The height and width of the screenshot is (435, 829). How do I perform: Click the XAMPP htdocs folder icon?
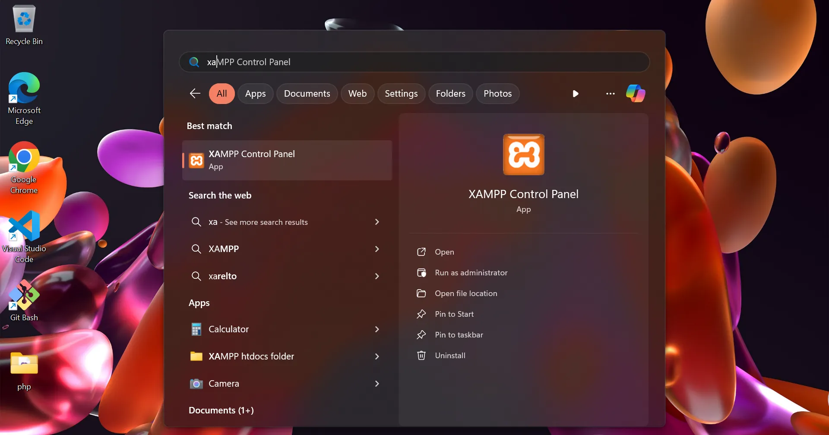point(196,356)
